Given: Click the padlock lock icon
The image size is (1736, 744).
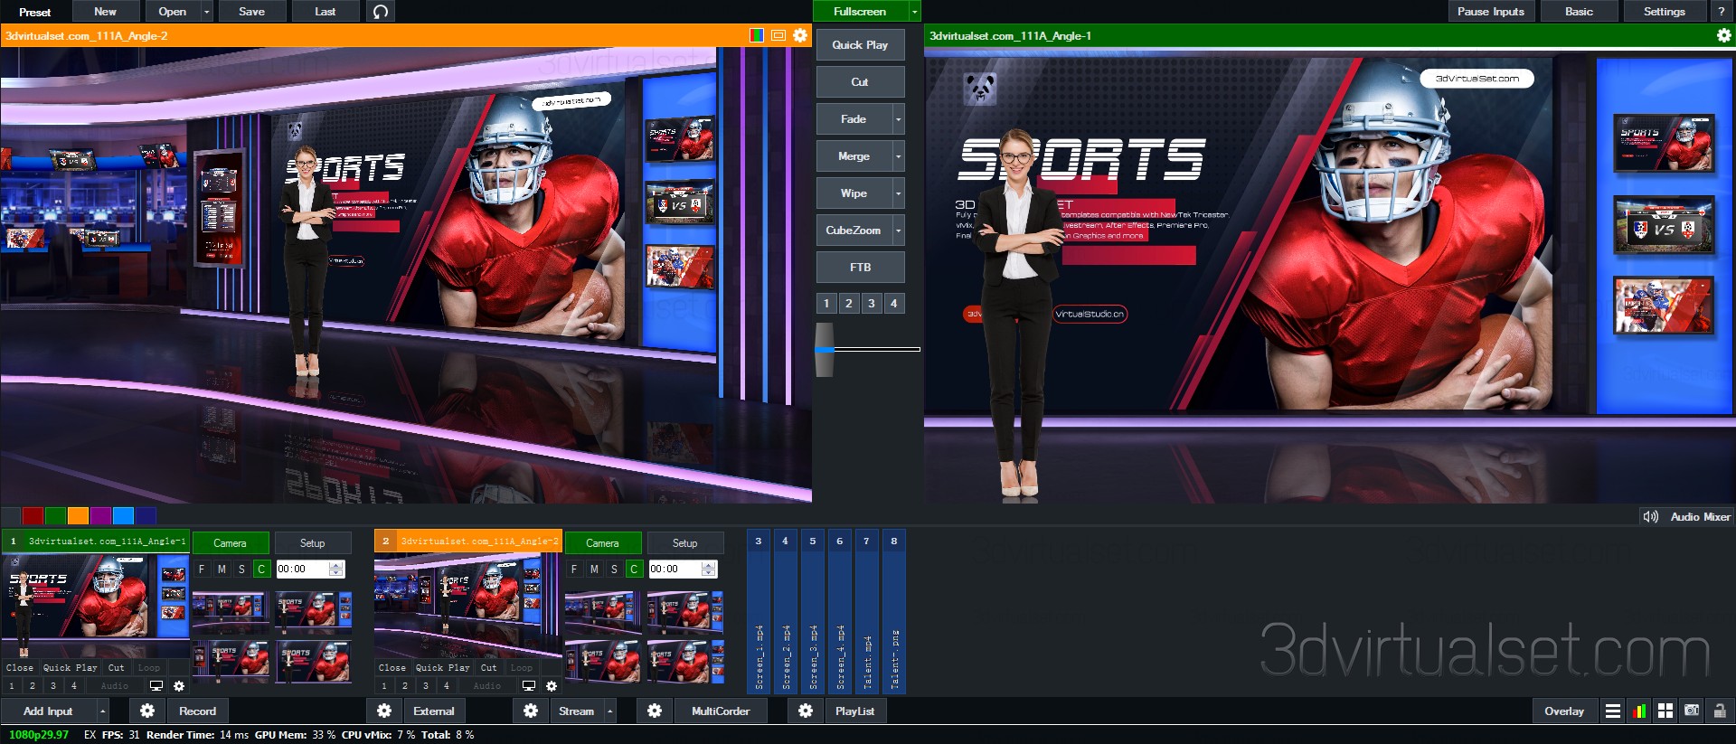Looking at the screenshot, I should coord(1720,711).
